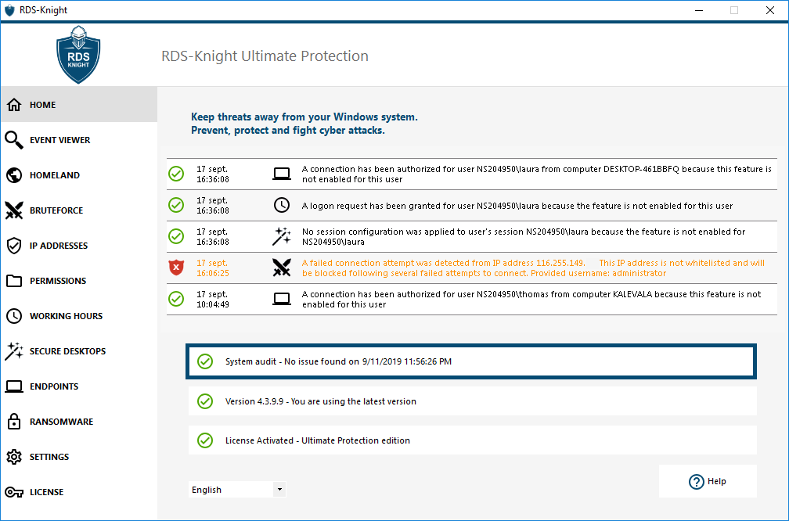The image size is (789, 521).
Task: Select the No session configuration event text
Action: point(524,237)
